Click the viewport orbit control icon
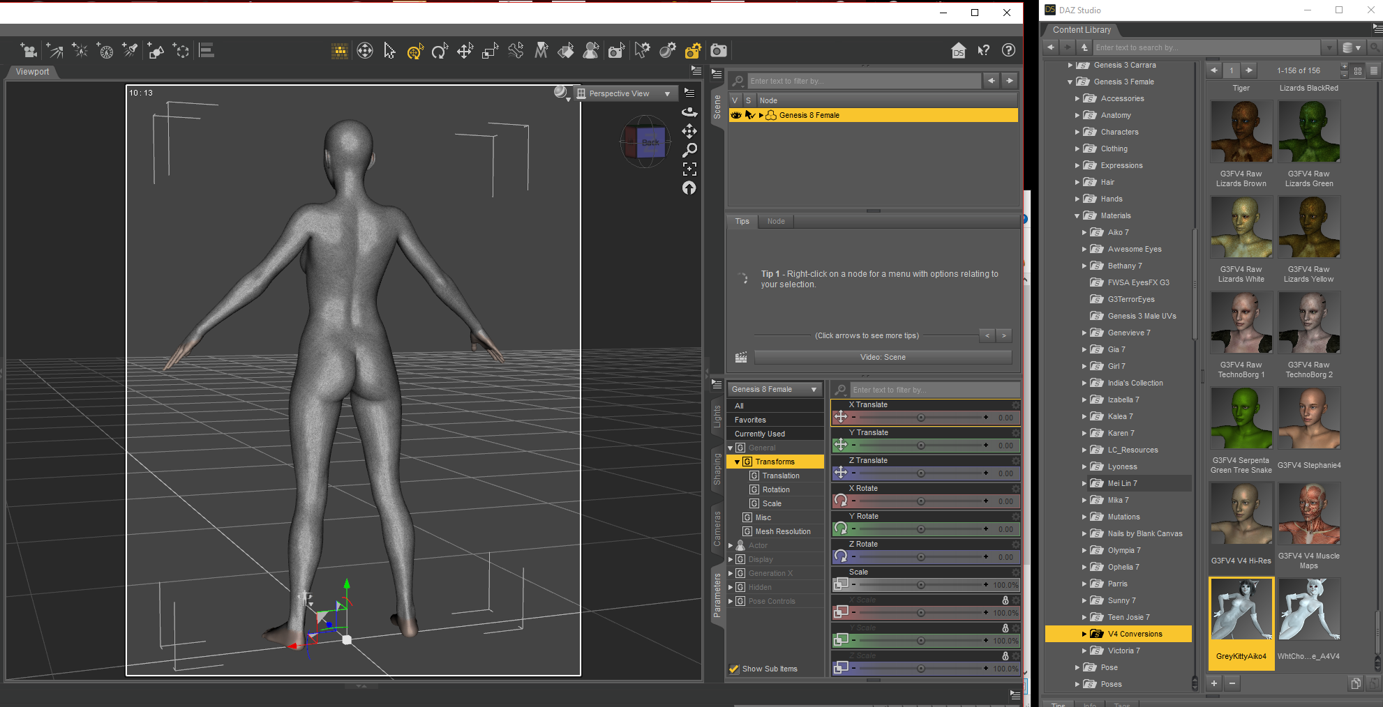 point(689,112)
